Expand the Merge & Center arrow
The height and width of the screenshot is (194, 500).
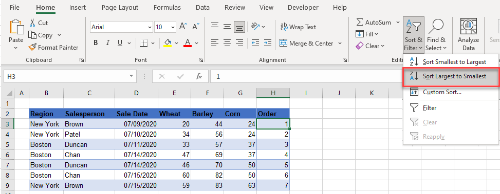click(x=340, y=43)
